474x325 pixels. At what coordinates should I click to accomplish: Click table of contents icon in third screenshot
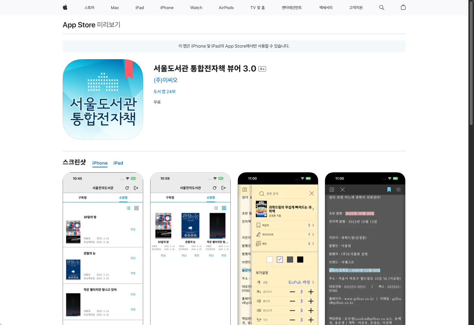point(245,189)
